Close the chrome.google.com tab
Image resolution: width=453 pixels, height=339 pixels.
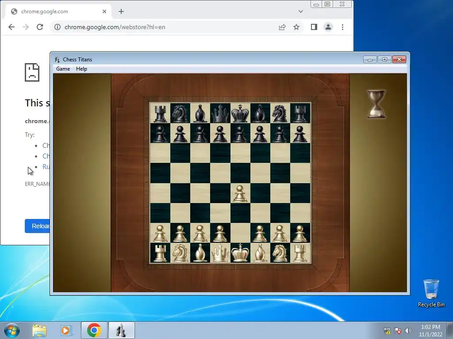[x=104, y=11]
